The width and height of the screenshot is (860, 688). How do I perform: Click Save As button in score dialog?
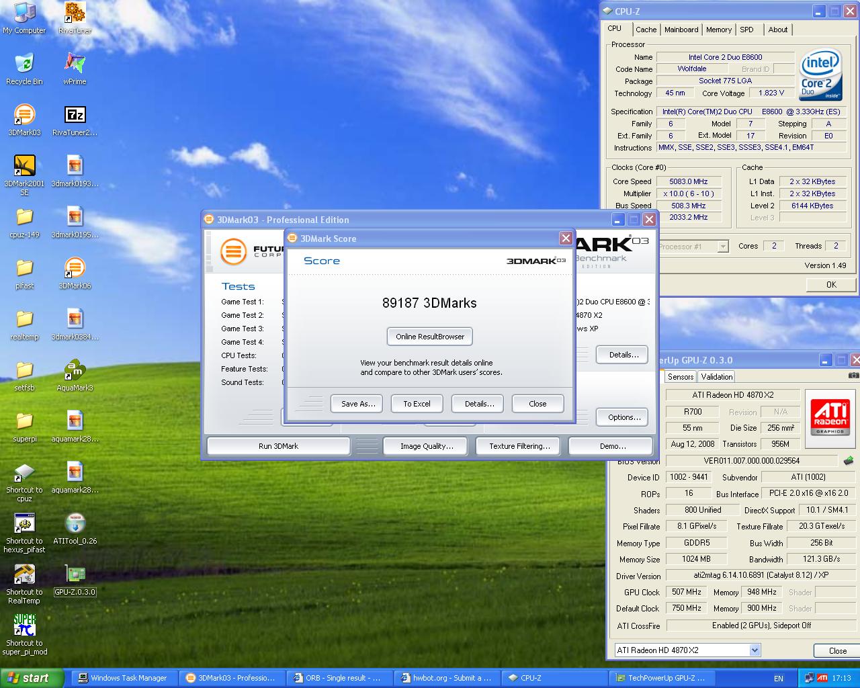tap(357, 404)
